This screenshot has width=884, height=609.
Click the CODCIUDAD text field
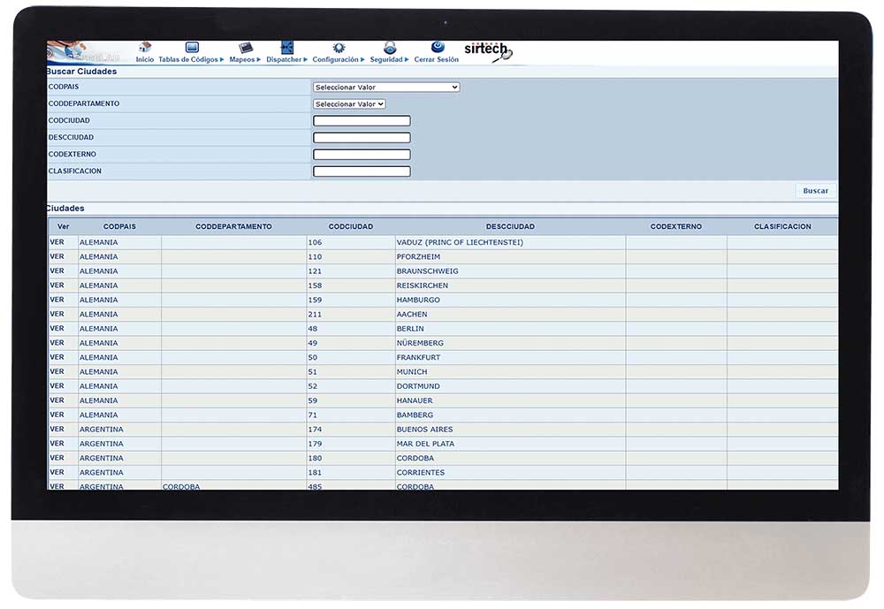[362, 121]
